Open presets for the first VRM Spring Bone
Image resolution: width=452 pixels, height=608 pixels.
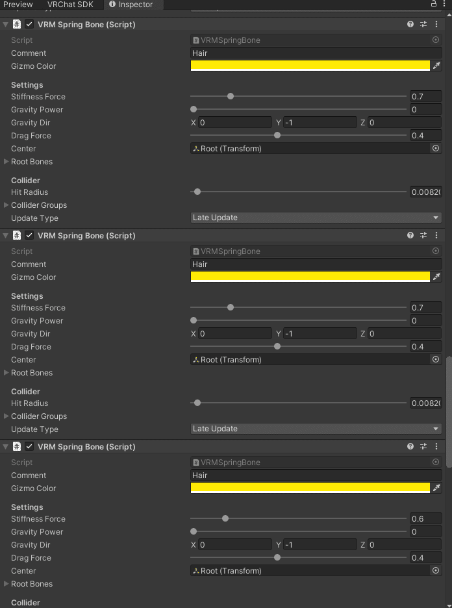(x=423, y=25)
